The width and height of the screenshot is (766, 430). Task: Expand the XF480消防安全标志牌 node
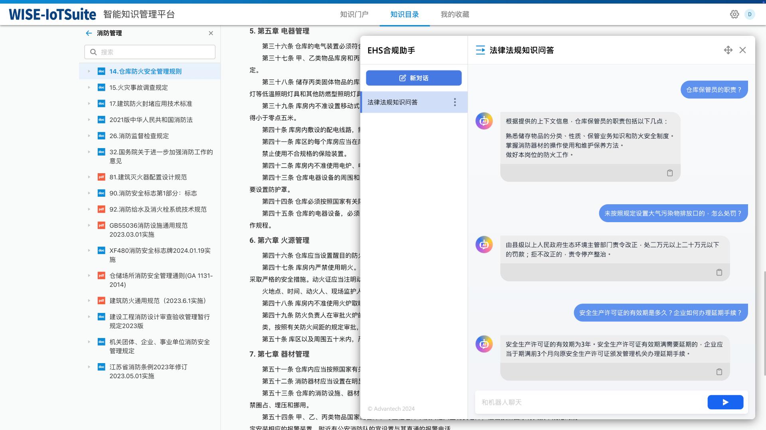coord(89,250)
